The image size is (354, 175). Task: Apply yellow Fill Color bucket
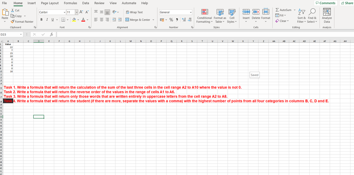74,20
